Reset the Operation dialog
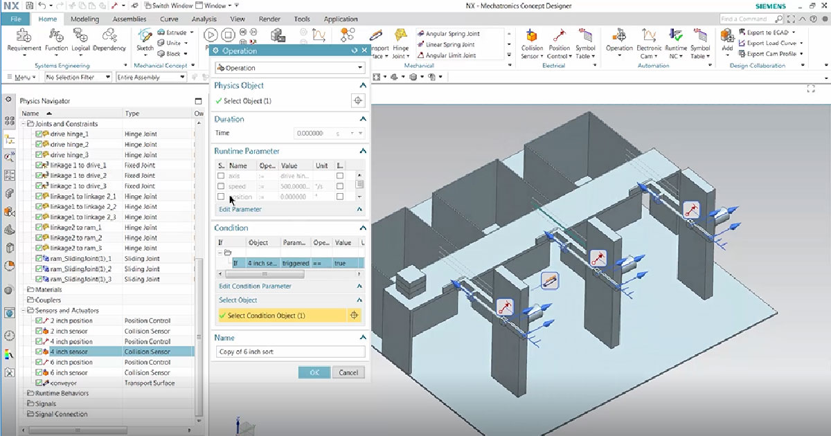Screen dimensions: 831x436 tap(355, 51)
